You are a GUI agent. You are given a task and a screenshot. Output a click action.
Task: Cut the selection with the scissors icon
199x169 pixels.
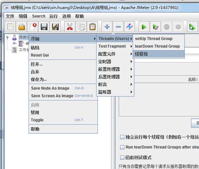(x=70, y=27)
